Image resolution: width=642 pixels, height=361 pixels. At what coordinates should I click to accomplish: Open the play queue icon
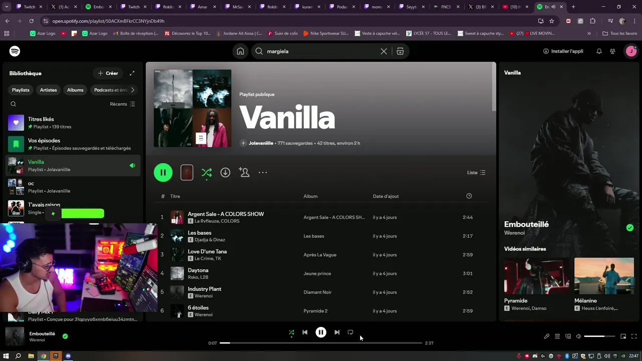[x=557, y=336]
